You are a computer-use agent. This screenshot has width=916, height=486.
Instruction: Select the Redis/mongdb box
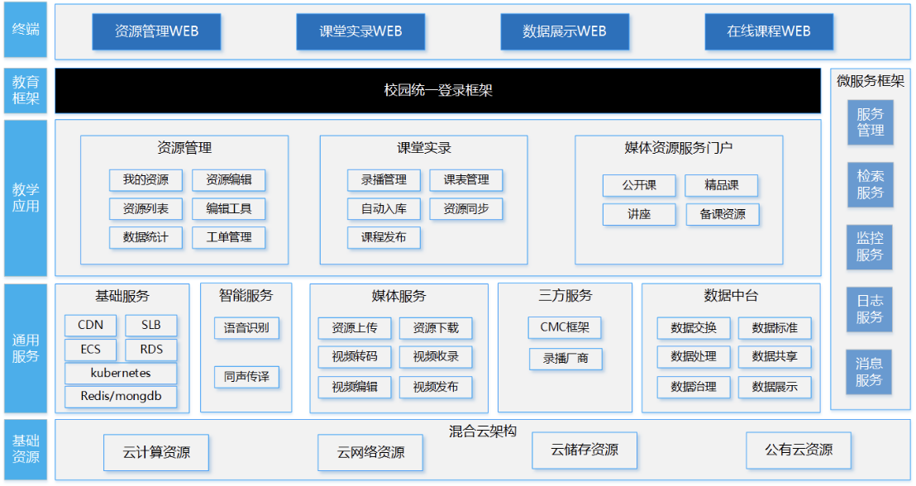point(121,397)
